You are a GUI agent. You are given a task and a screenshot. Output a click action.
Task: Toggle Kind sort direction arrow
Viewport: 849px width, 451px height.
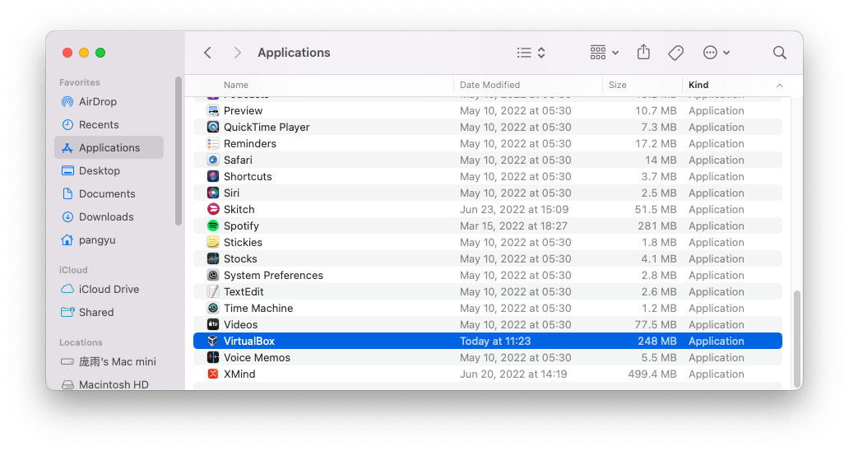click(x=779, y=86)
